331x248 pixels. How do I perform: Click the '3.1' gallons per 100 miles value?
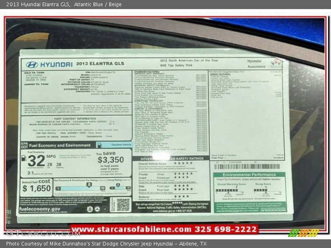point(30,173)
